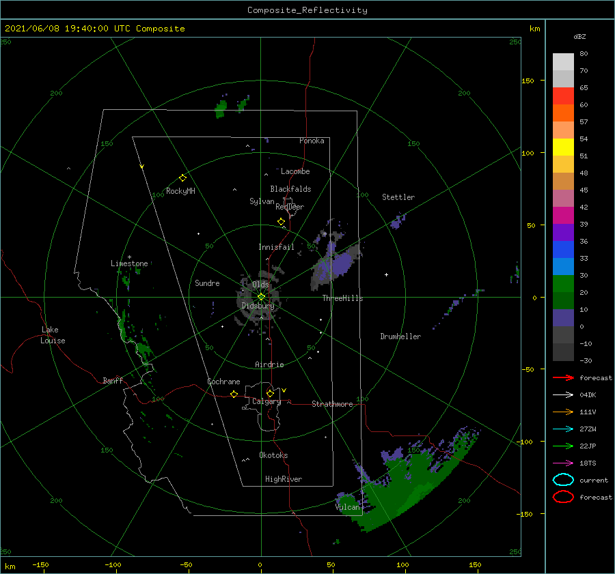Click the Airdrie label
The image size is (615, 574).
click(x=269, y=364)
